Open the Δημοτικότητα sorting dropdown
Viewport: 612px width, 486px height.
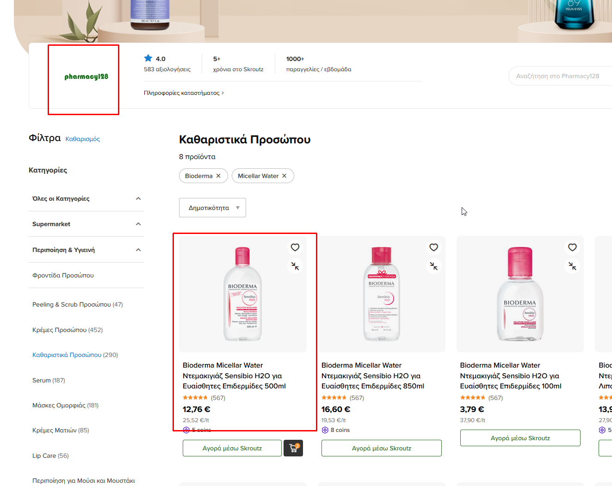[x=212, y=208]
